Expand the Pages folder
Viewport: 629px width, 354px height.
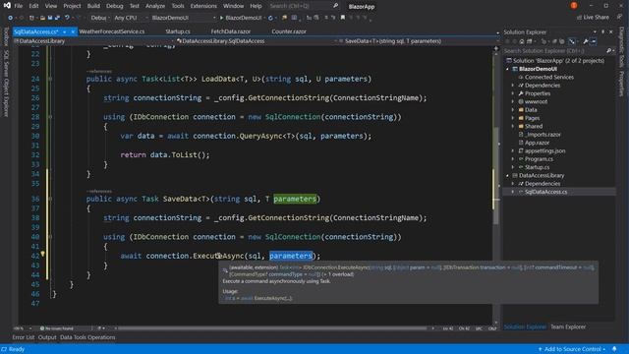(513, 118)
